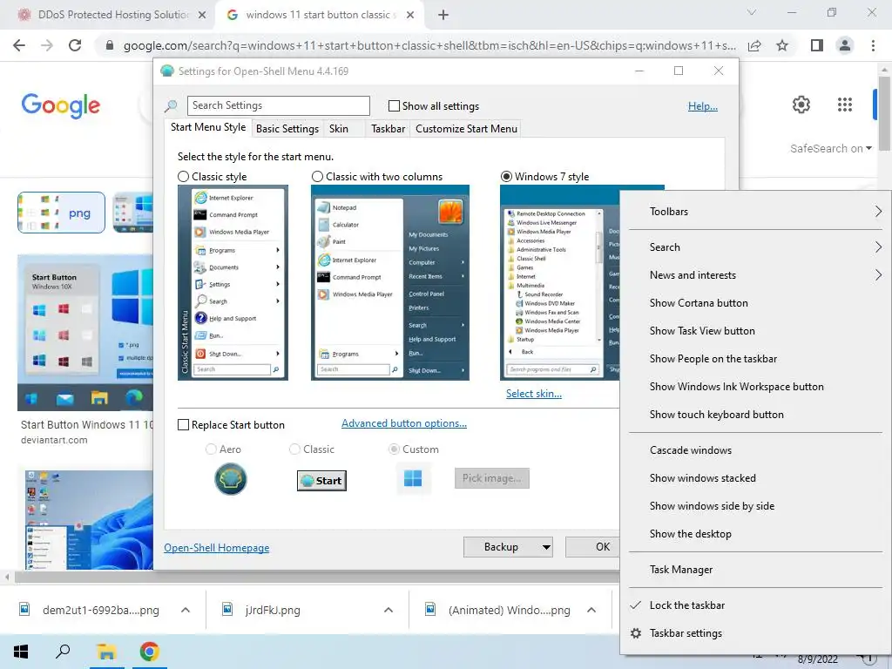This screenshot has height=669, width=892.
Task: Bookmark page with the star icon
Action: tap(782, 45)
